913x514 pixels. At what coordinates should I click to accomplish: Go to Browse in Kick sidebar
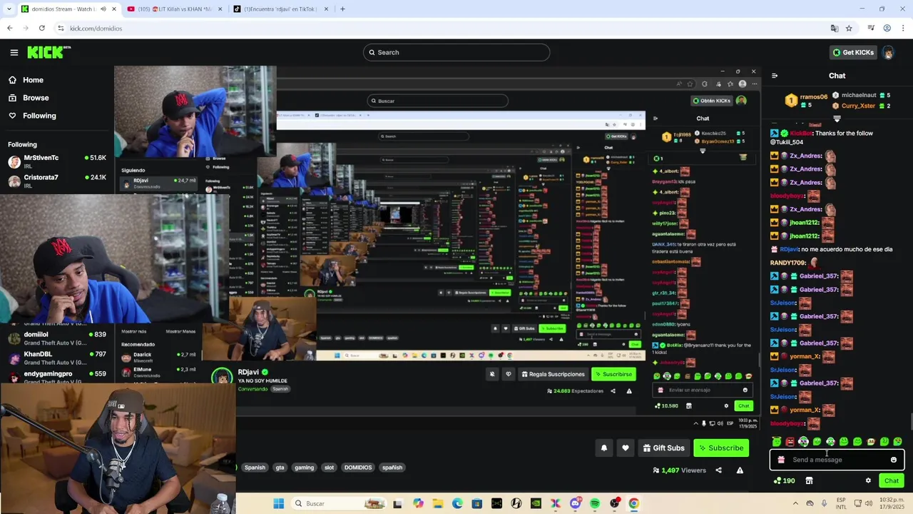pos(29,98)
